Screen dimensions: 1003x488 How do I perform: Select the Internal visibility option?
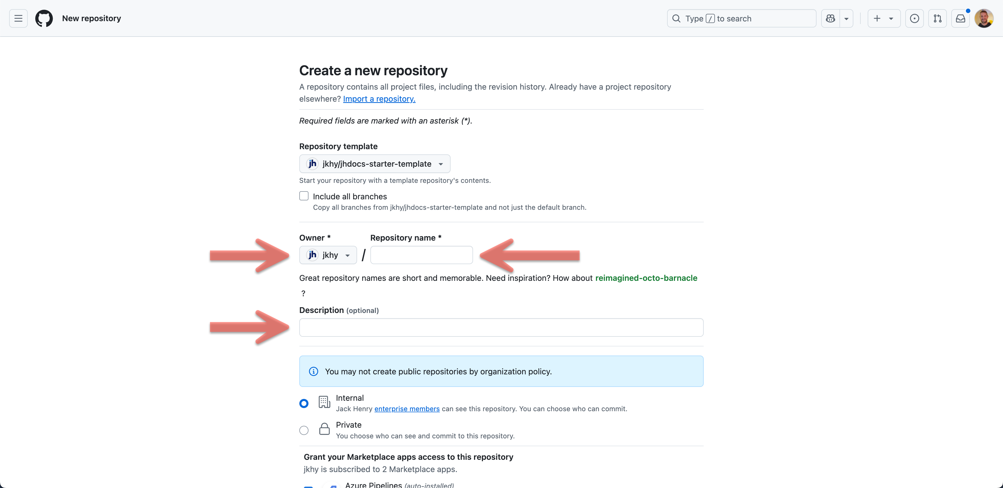point(304,403)
